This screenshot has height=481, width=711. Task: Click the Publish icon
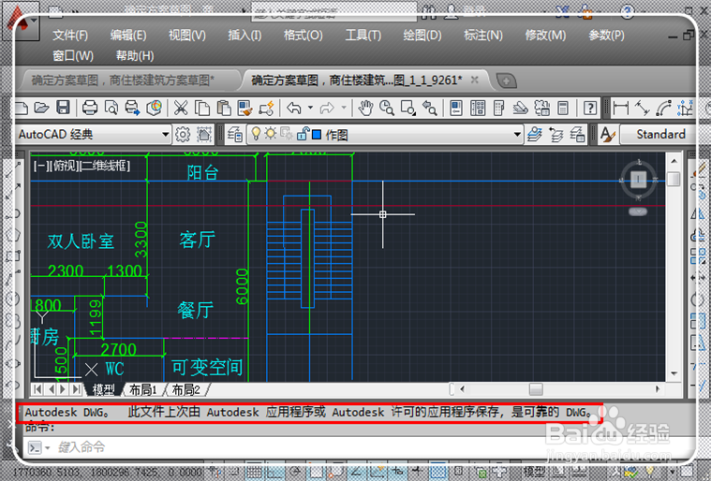(x=132, y=108)
